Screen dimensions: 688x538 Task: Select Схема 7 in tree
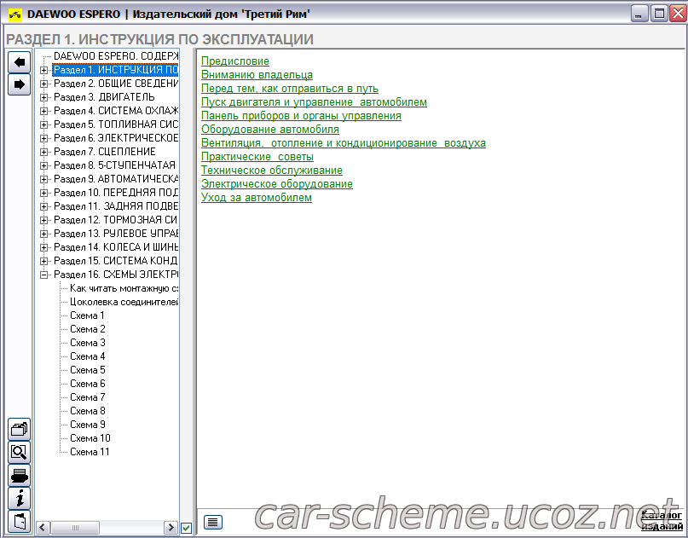(88, 397)
